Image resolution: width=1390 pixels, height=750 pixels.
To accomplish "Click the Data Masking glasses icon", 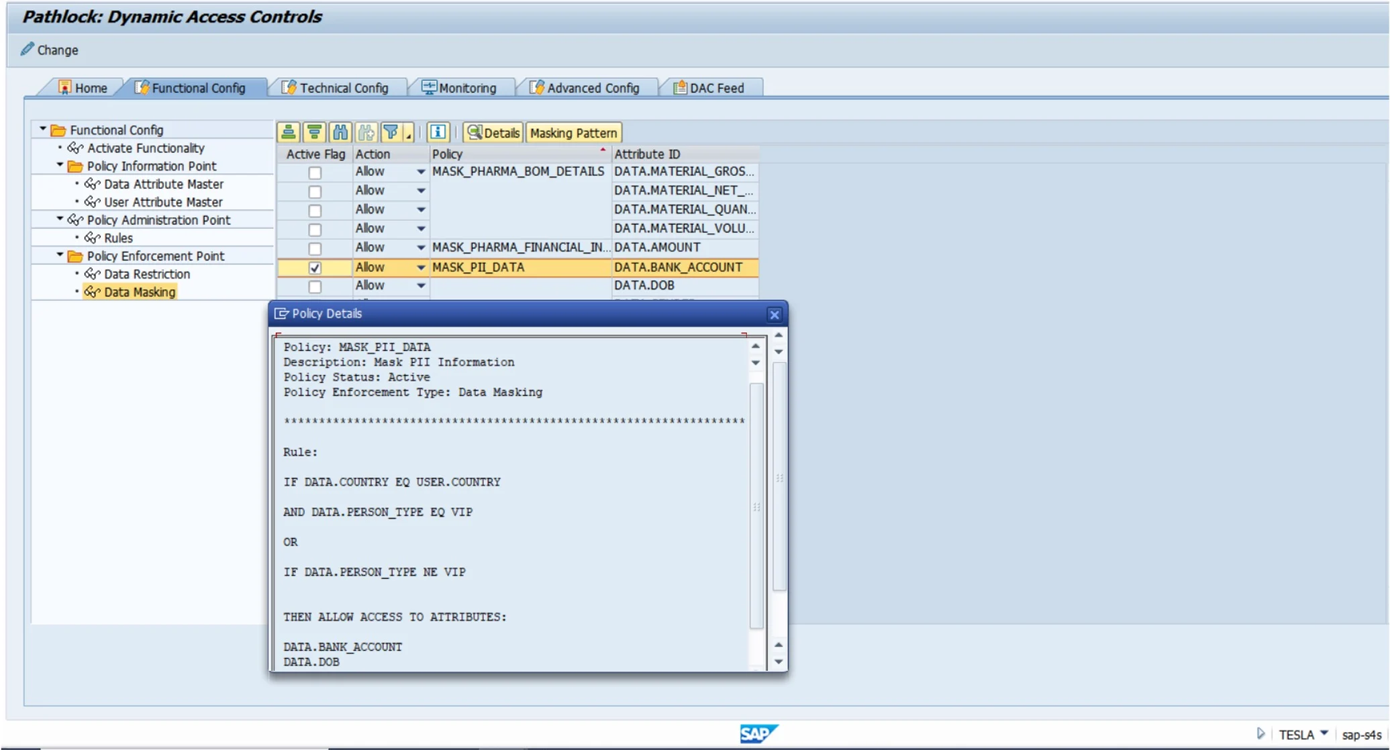I will 92,292.
